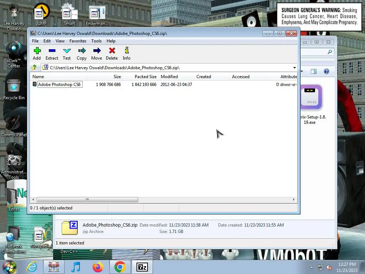Run the Test toolbar icon
This screenshot has height=274, width=365.
click(x=67, y=54)
